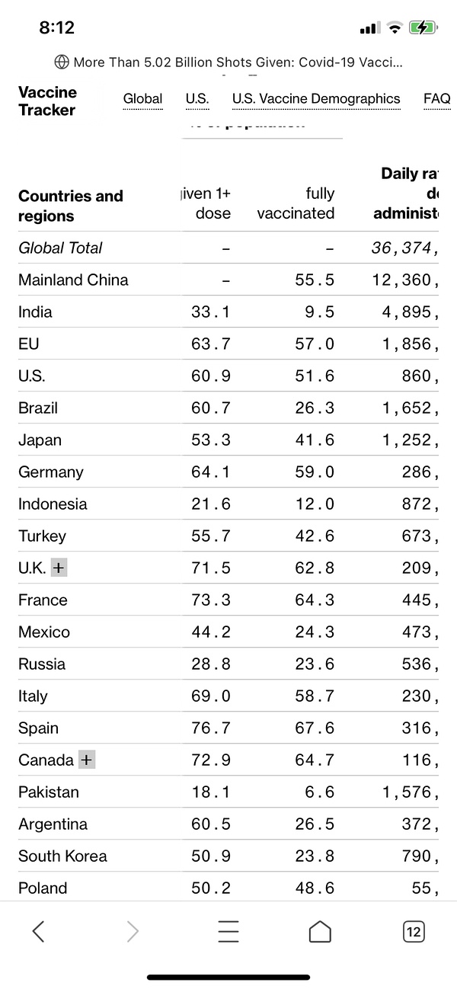Tap the Vaccine Tracker title
Image resolution: width=457 pixels, height=989 pixels.
pos(47,101)
